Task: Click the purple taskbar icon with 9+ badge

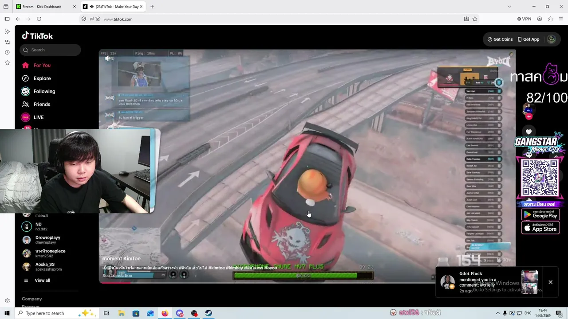Action: coord(180,313)
